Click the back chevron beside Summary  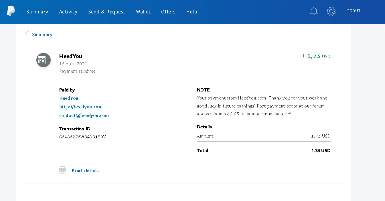(x=27, y=34)
